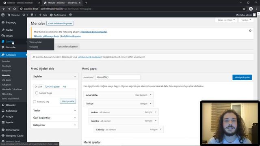Expand the Ankara menu item arrow
The height and width of the screenshot is (146, 260).
[x=156, y=112]
